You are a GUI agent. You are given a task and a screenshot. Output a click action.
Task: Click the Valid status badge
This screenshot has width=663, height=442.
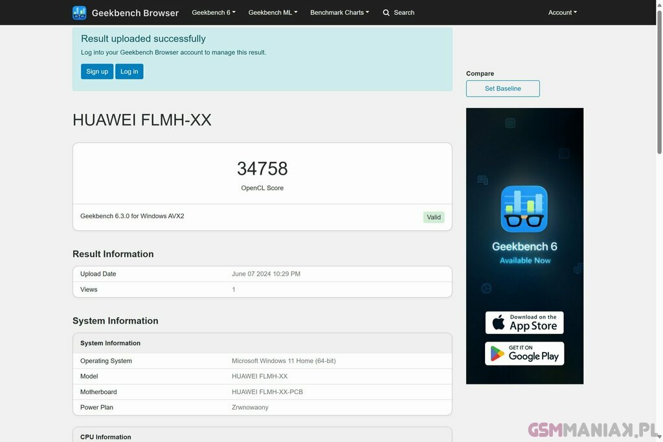tap(433, 217)
